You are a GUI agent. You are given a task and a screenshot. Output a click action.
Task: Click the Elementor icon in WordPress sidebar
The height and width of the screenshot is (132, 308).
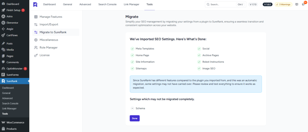coord(3,23)
